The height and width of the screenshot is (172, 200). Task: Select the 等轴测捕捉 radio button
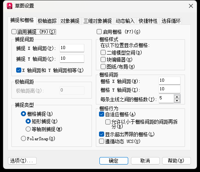click(28, 129)
